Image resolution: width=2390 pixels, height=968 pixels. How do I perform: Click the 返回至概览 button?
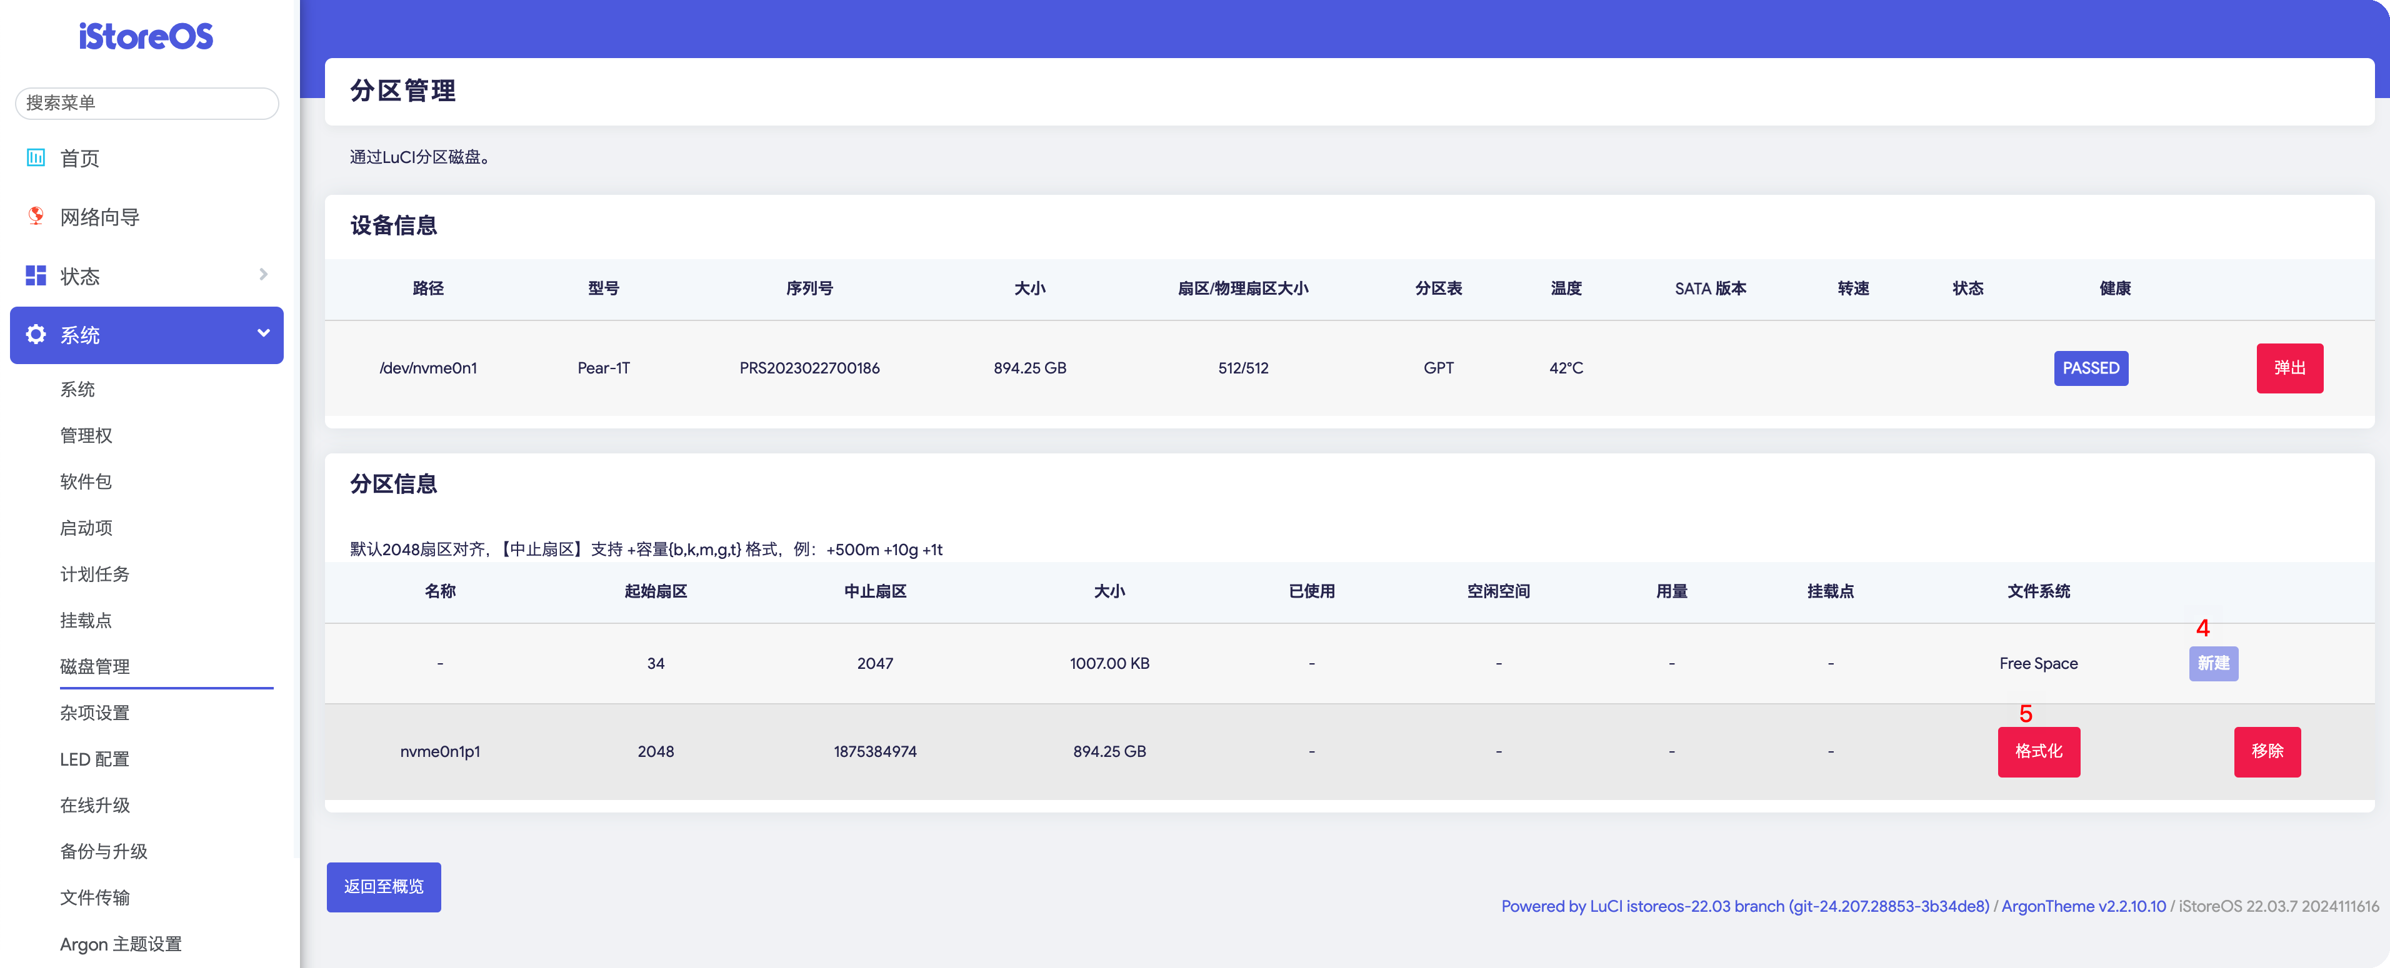click(x=383, y=887)
